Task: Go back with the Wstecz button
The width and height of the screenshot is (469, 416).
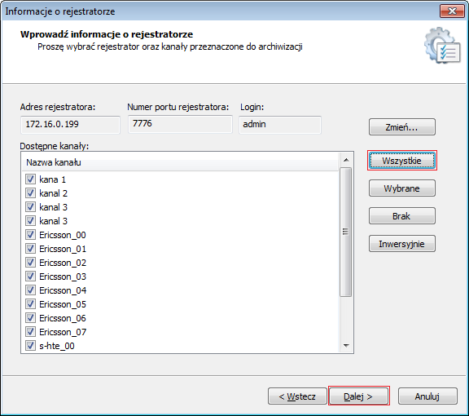Action: pos(297,396)
